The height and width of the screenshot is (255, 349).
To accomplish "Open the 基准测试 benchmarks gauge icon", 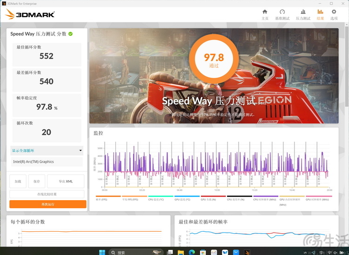I will pos(282,12).
